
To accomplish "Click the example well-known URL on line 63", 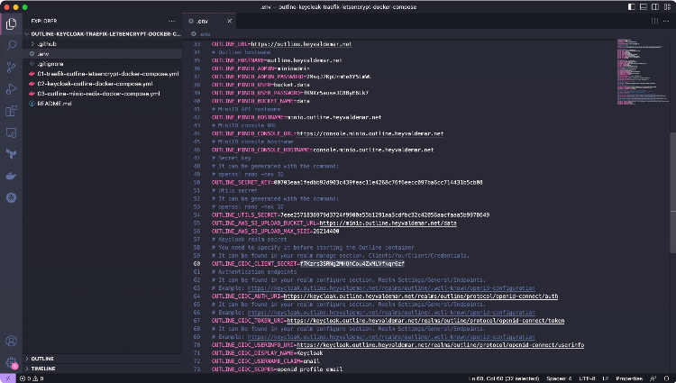I will pyautogui.click(x=391, y=288).
